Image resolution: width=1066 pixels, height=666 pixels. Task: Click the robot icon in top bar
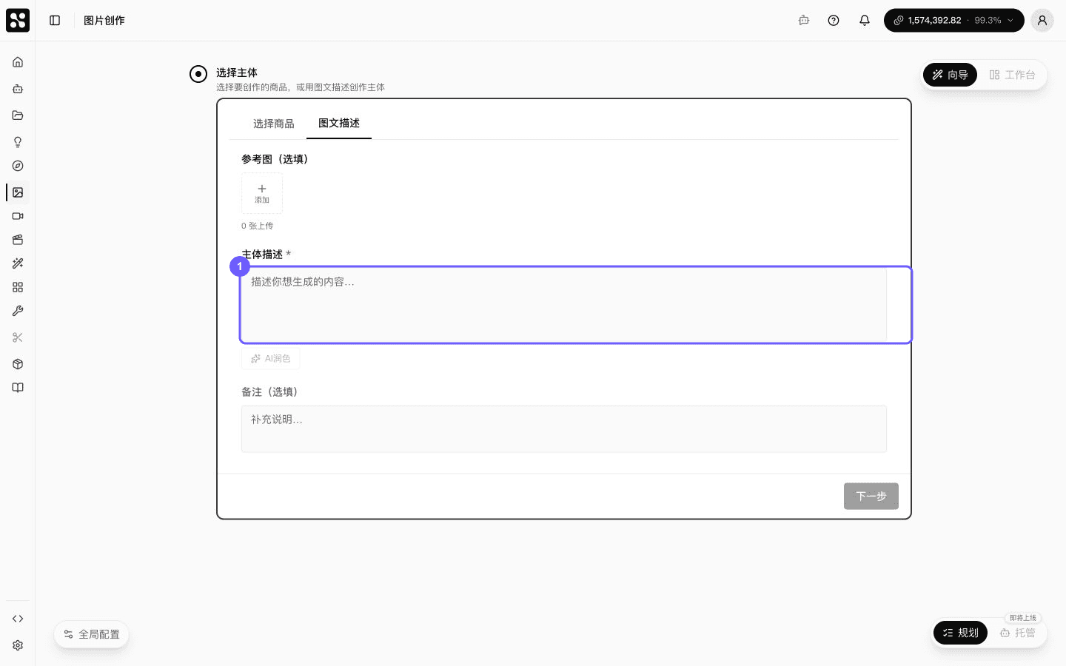pyautogui.click(x=804, y=20)
